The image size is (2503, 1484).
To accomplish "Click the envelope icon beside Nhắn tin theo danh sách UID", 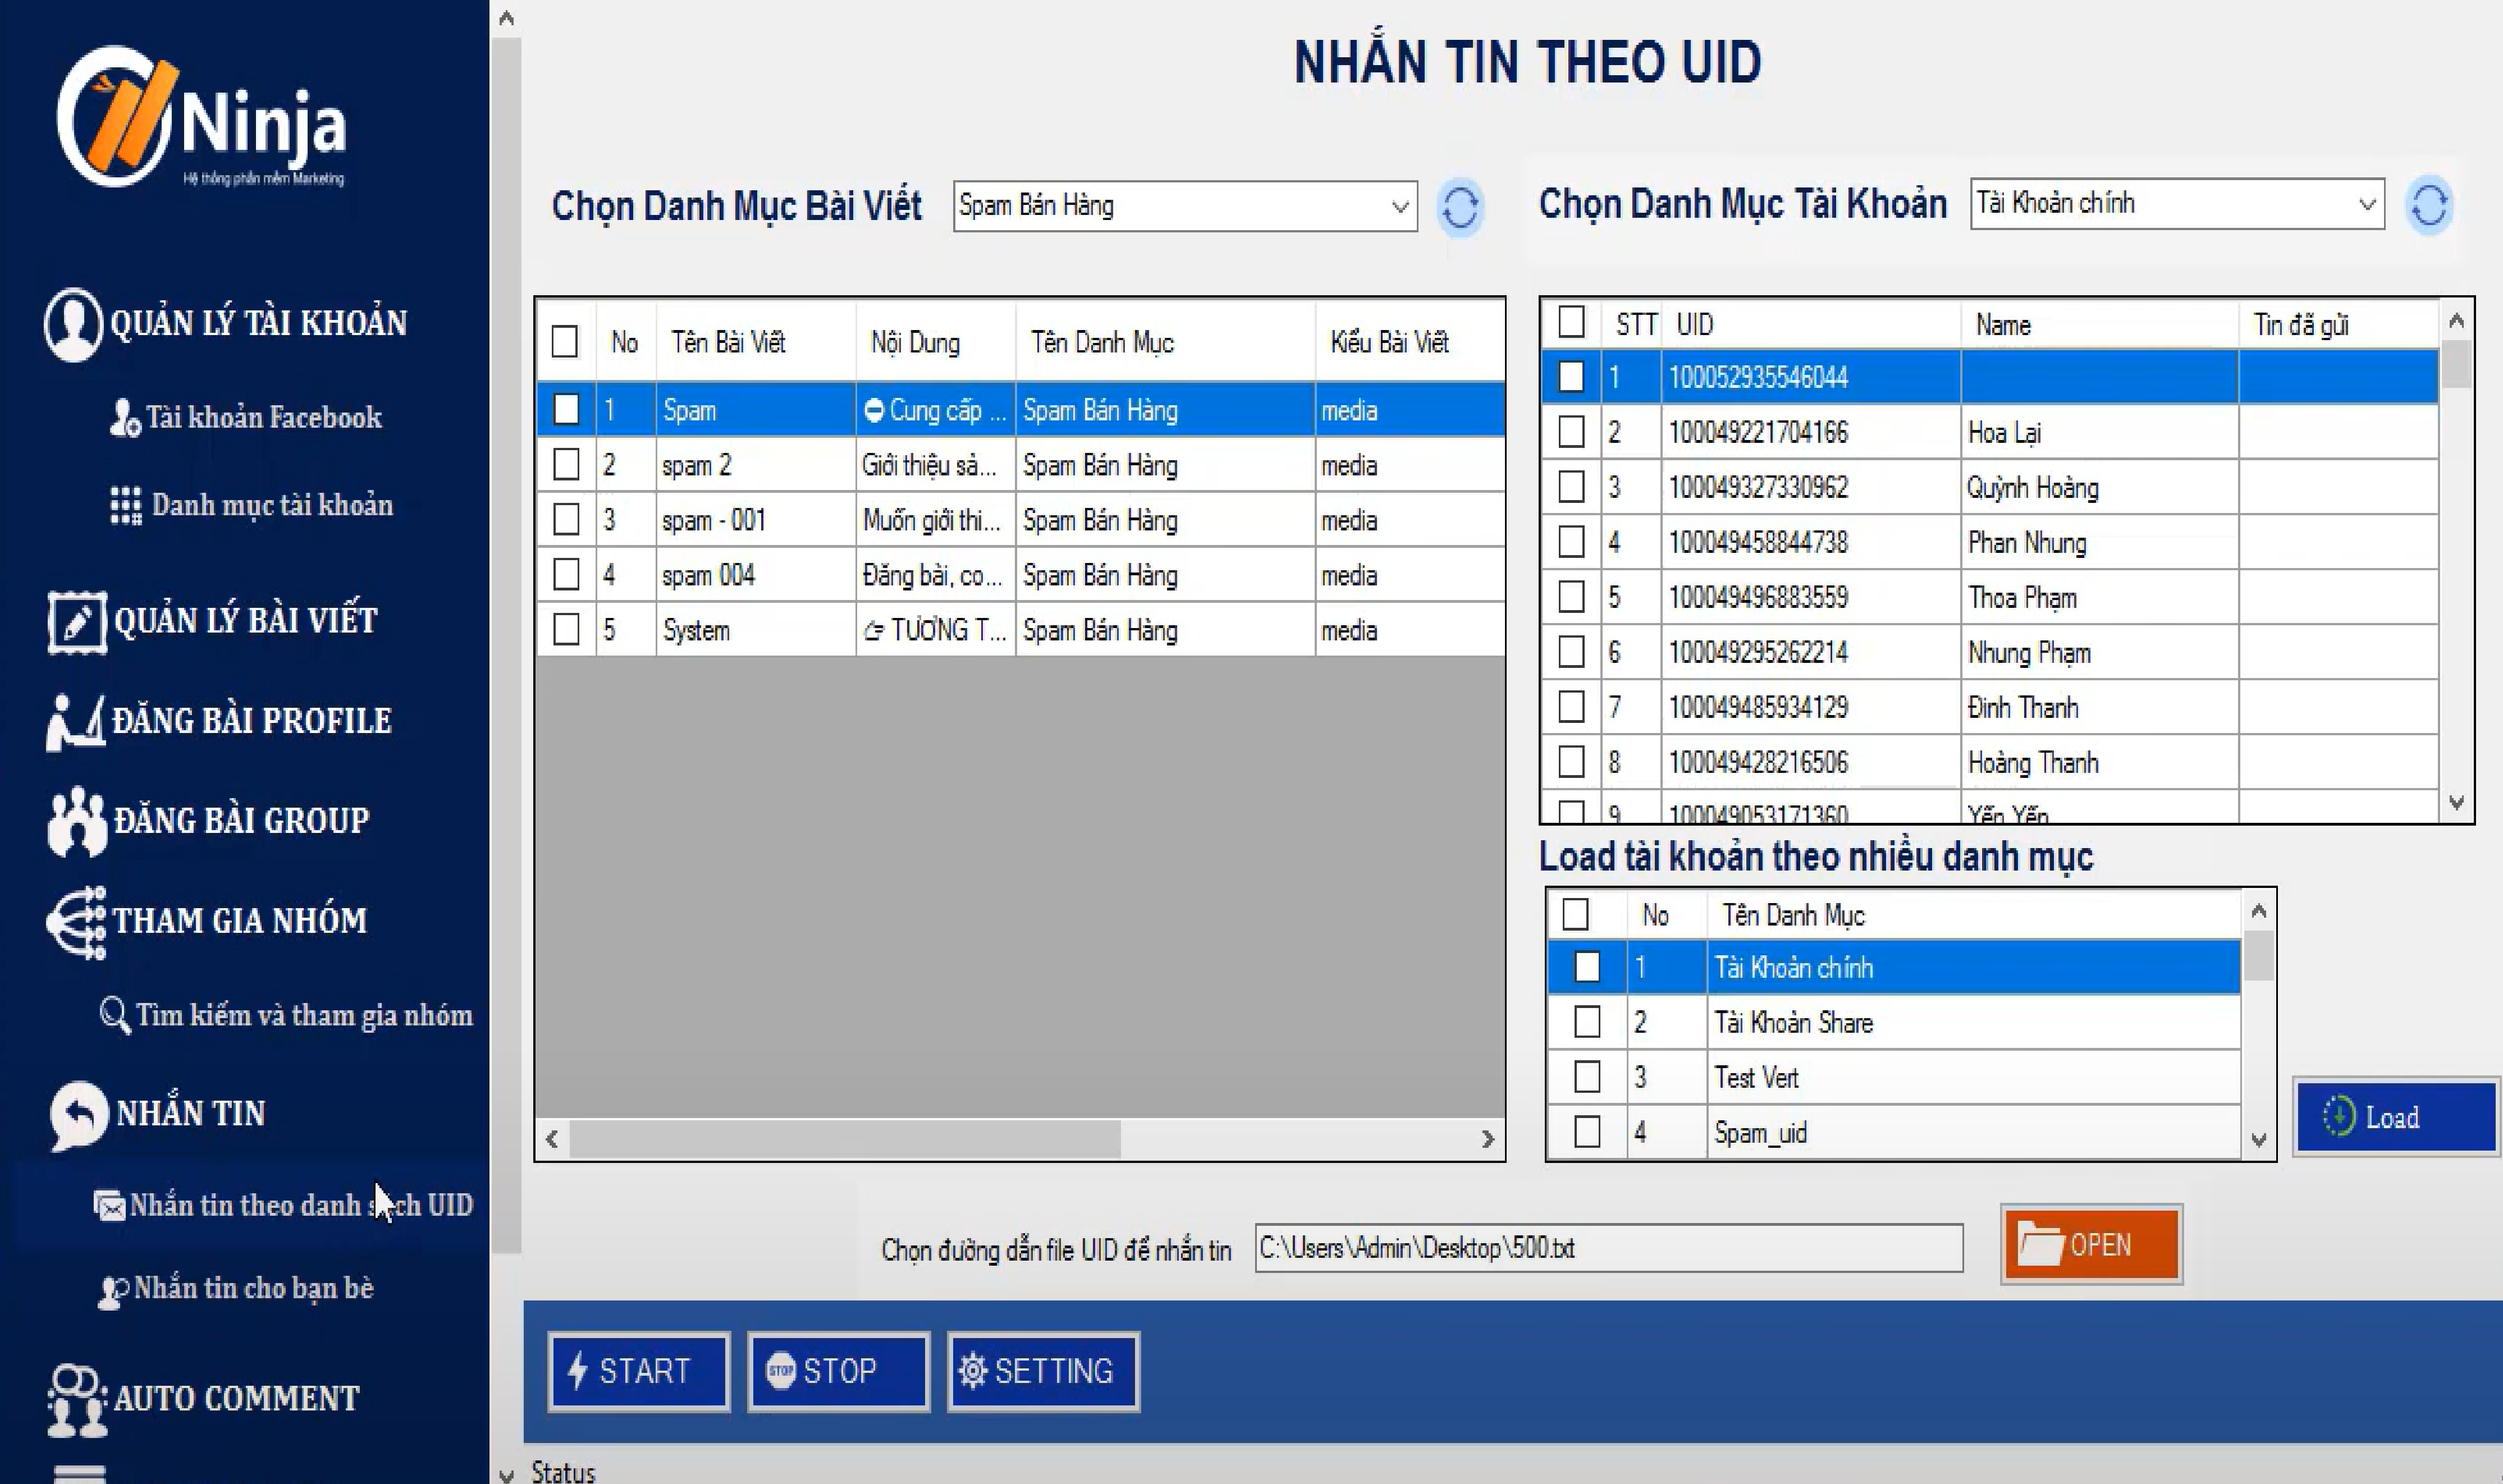I will [109, 1206].
